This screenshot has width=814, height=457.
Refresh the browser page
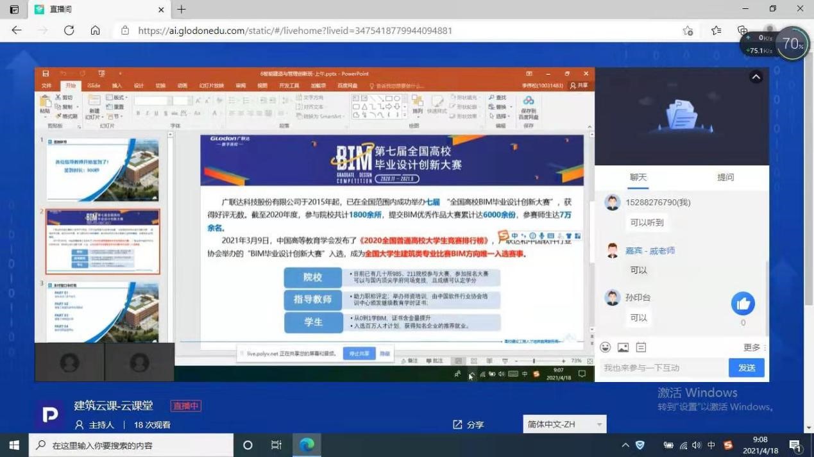69,30
